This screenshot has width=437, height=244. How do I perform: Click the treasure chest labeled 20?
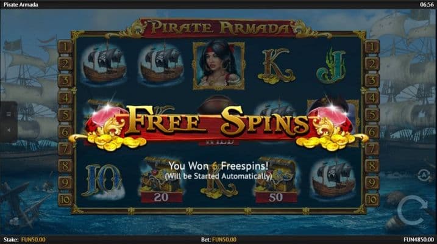(162, 179)
